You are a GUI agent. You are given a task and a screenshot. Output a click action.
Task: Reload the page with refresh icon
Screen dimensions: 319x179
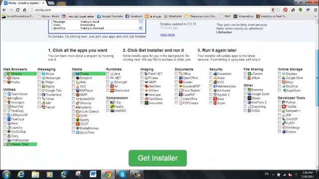click(x=18, y=10)
